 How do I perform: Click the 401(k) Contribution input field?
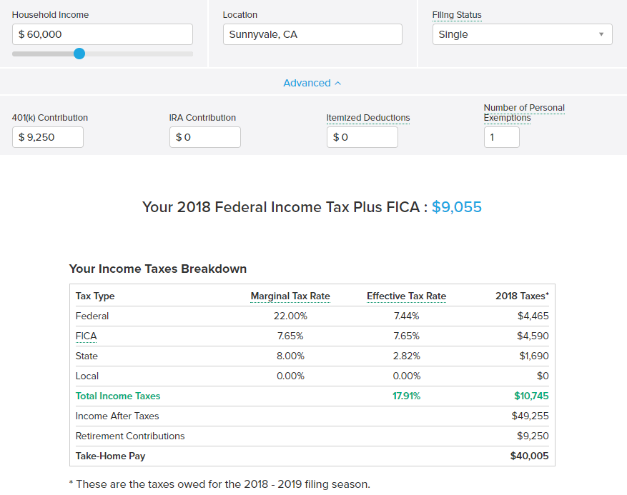(48, 137)
